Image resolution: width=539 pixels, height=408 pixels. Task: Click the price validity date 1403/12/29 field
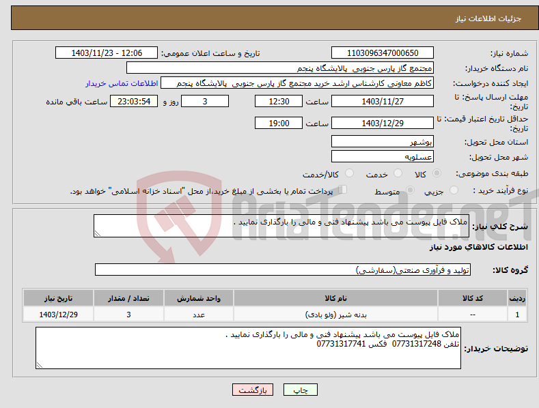tap(383, 123)
